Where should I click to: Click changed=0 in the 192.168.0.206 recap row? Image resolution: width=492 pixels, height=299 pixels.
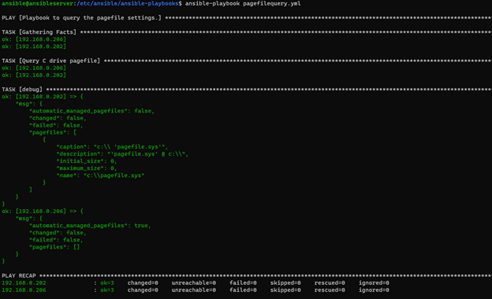tap(143, 290)
